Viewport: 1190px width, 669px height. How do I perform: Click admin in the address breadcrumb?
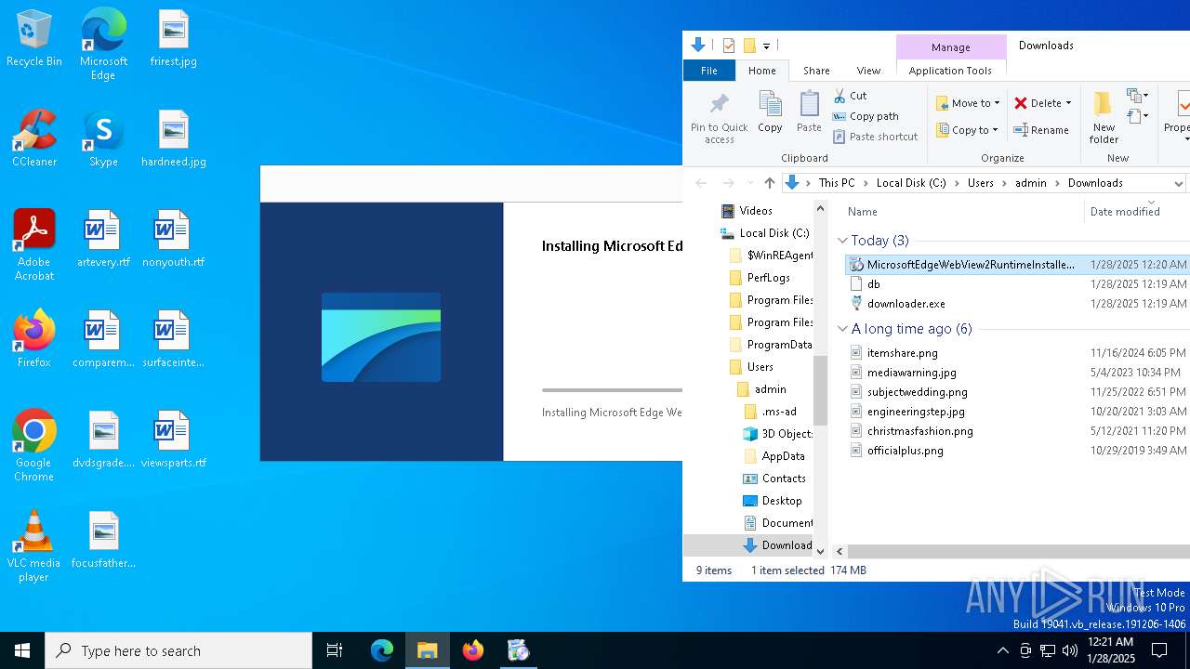(1030, 183)
